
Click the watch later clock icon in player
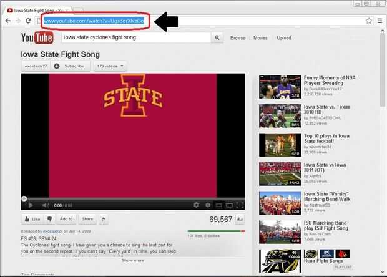pyautogui.click(x=208, y=205)
